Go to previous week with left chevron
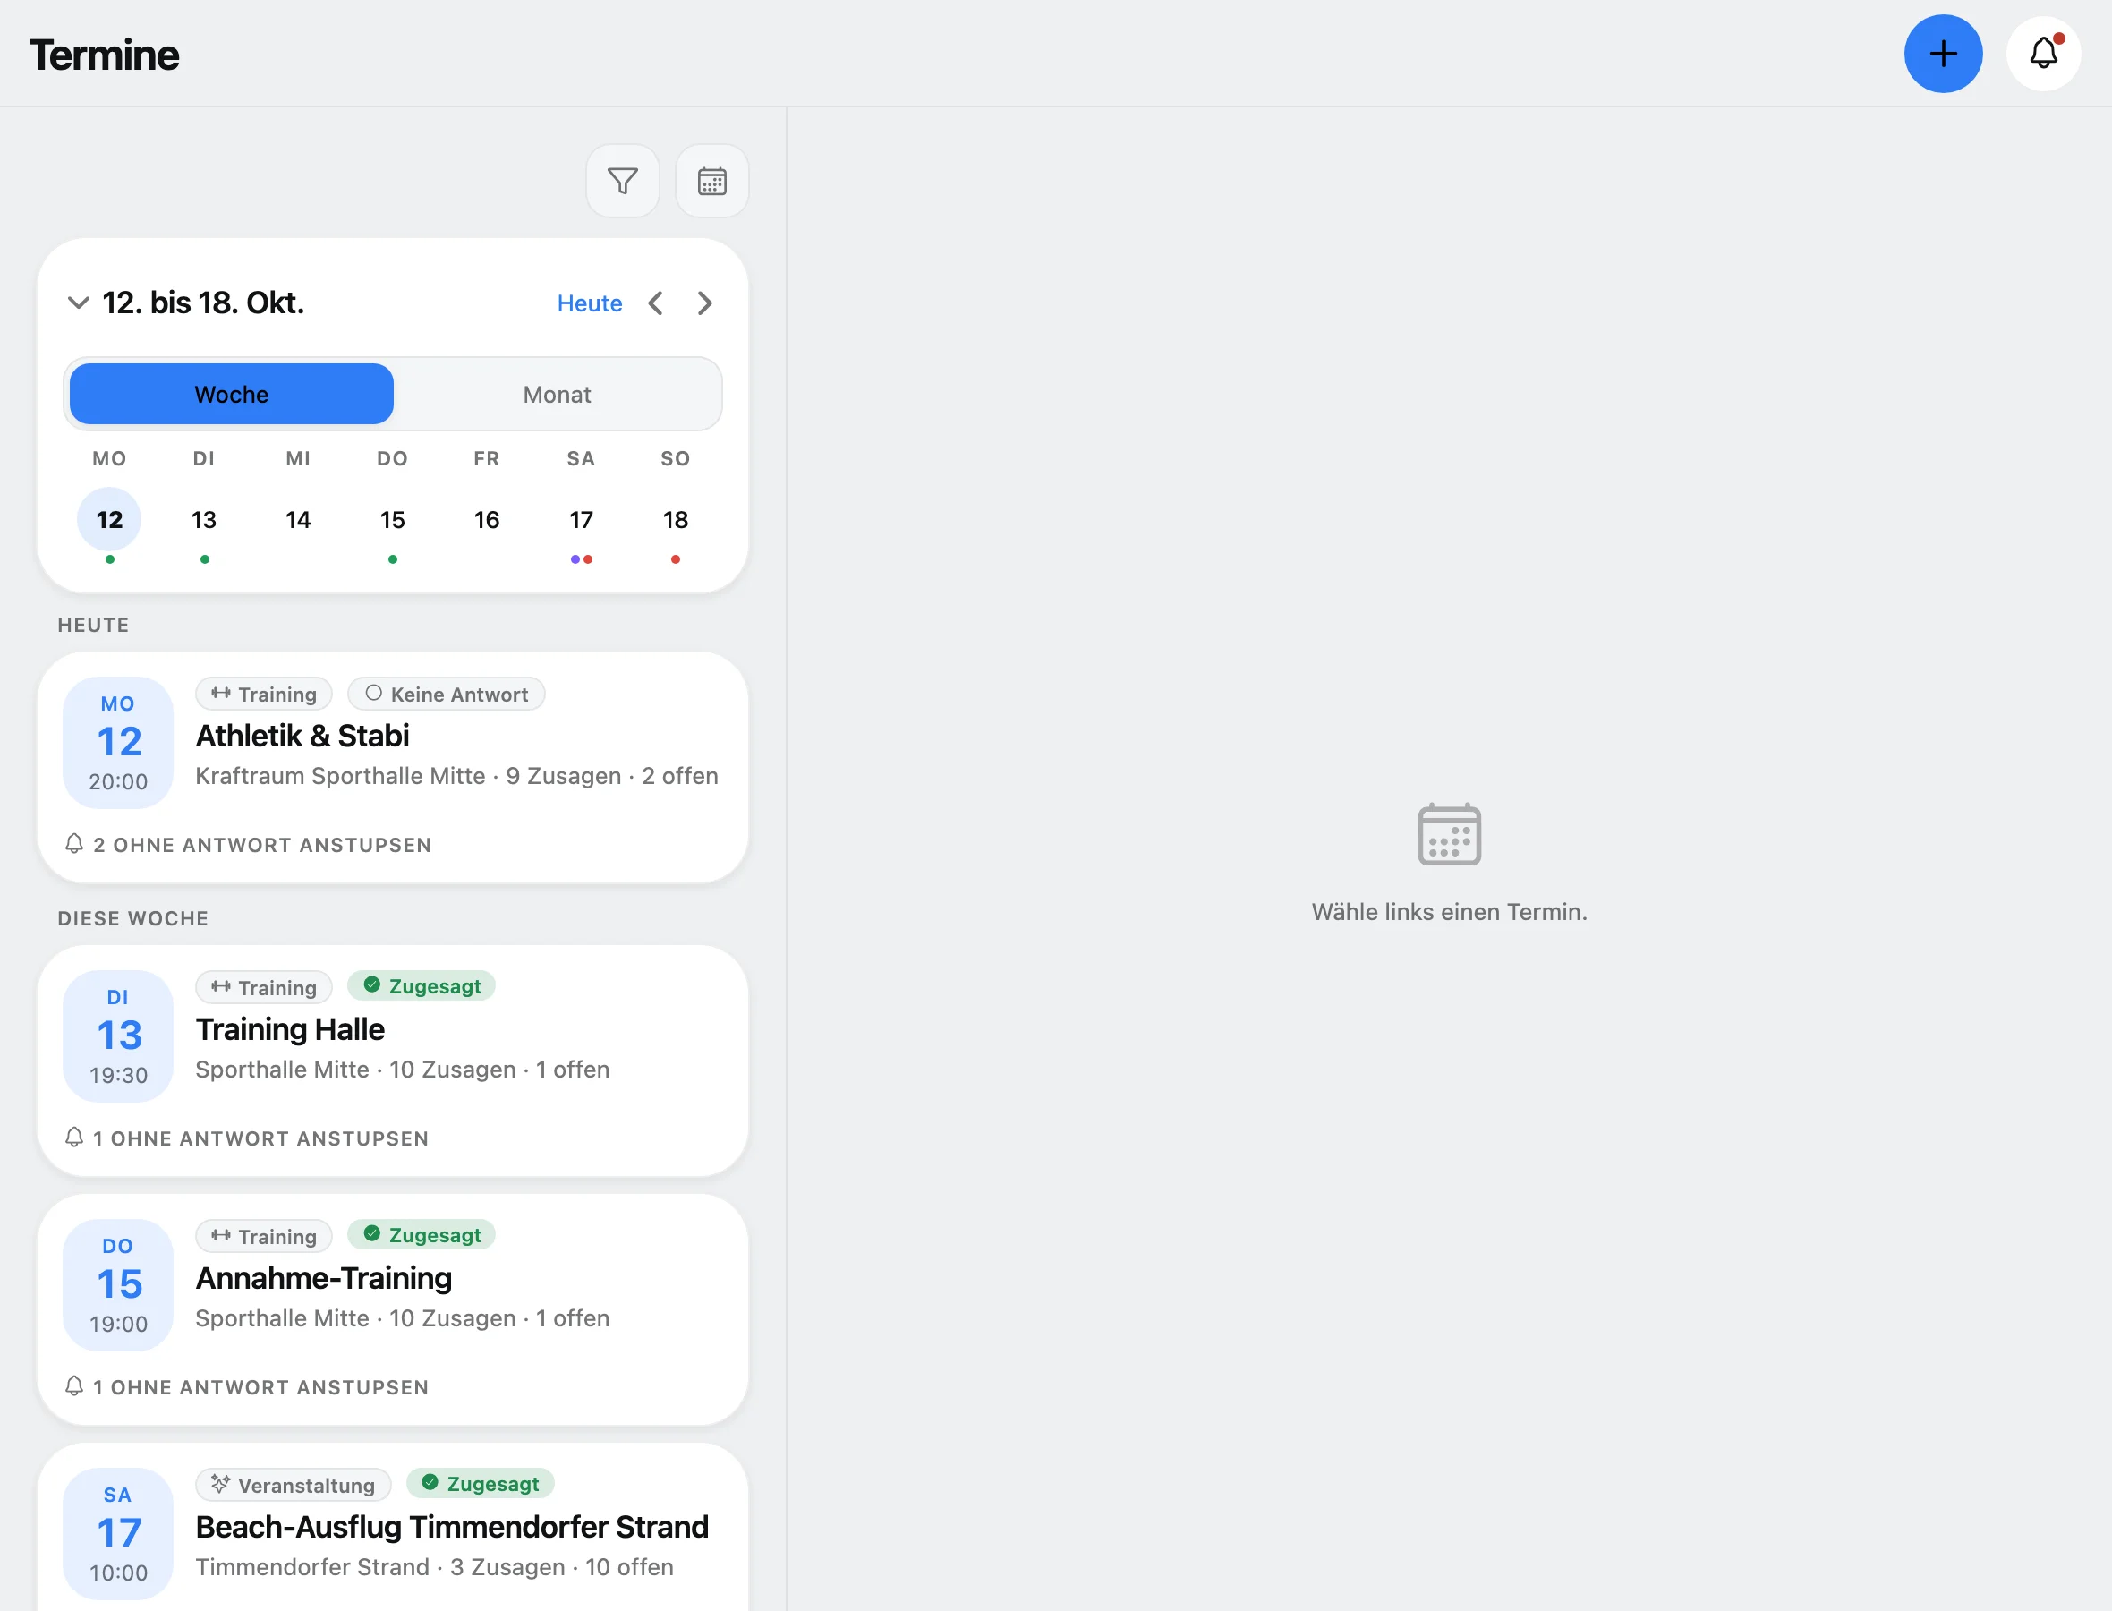 [x=656, y=303]
